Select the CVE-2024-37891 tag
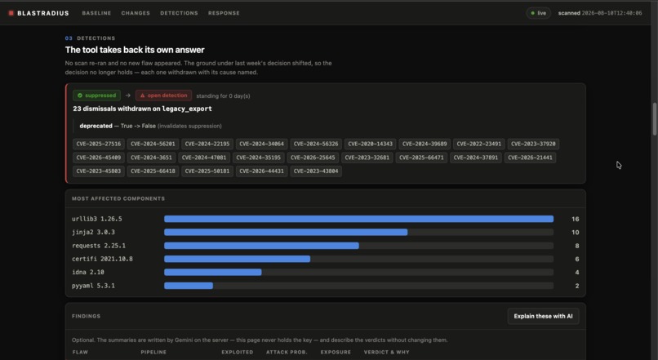This screenshot has height=360, width=658. (475, 158)
